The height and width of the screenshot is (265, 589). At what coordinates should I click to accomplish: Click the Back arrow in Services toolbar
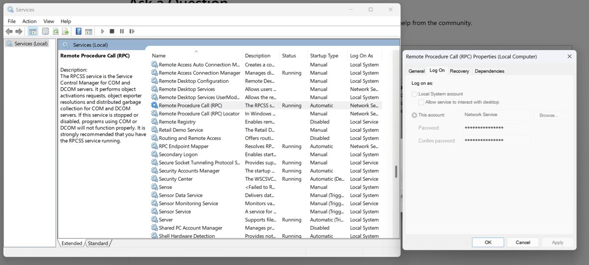click(9, 31)
